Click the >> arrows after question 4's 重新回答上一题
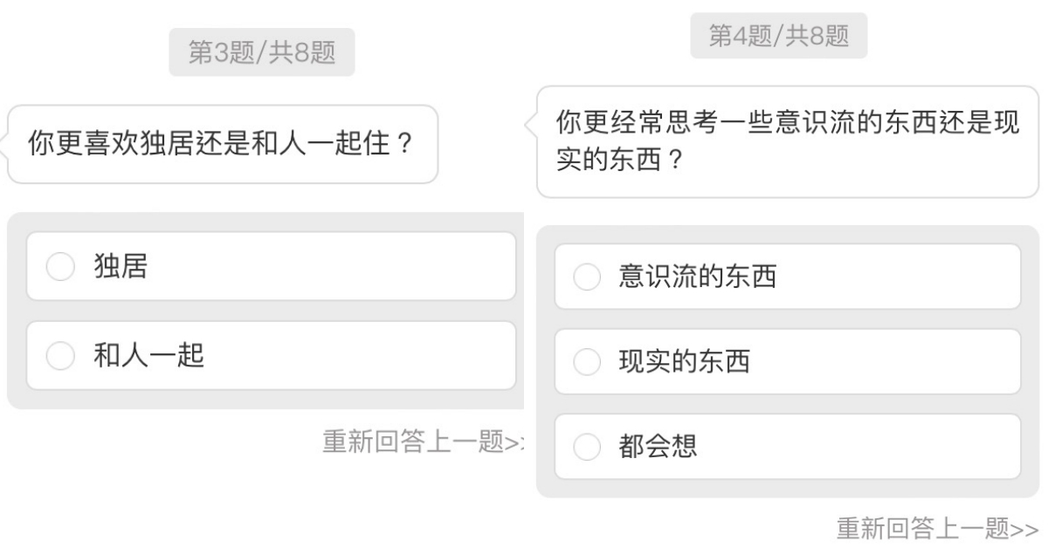 1025,529
